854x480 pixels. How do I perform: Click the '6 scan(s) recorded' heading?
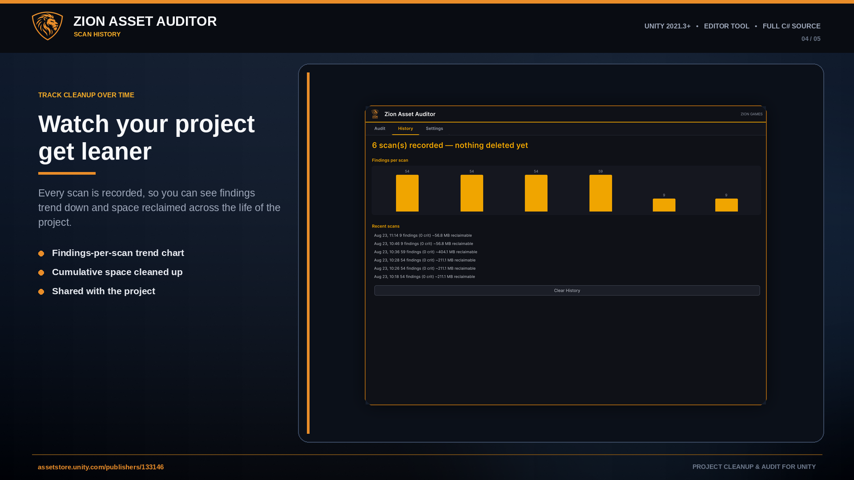450,145
